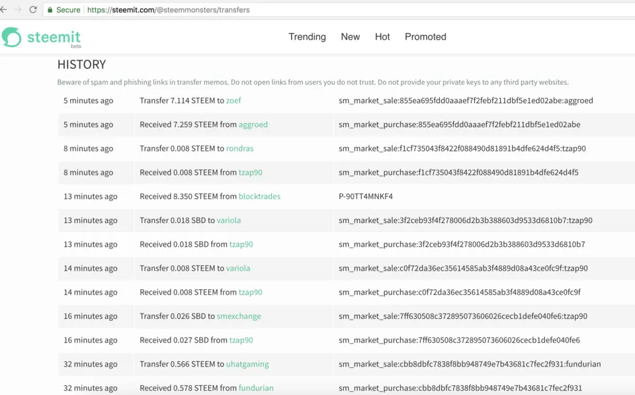Click sm_market_sale memo starting 3f2ceb93

click(x=465, y=220)
